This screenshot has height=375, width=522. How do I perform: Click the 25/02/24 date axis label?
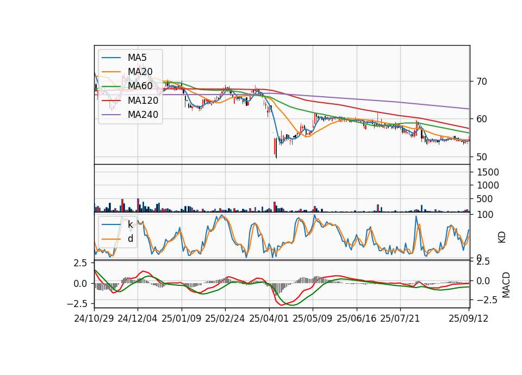click(225, 318)
